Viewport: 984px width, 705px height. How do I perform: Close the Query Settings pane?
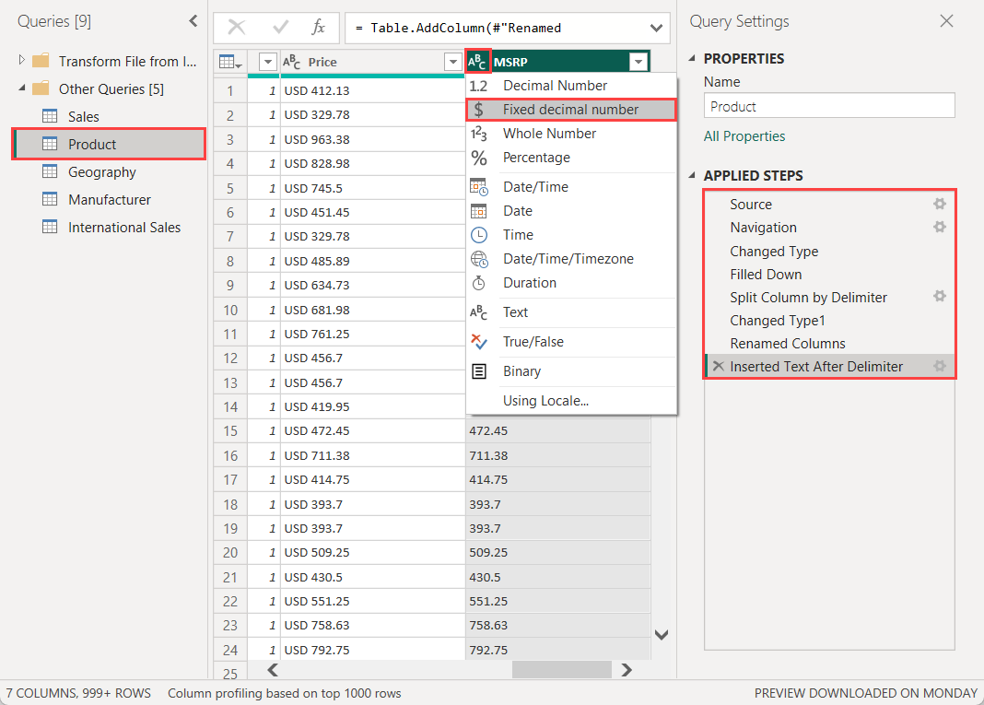pyautogui.click(x=946, y=20)
